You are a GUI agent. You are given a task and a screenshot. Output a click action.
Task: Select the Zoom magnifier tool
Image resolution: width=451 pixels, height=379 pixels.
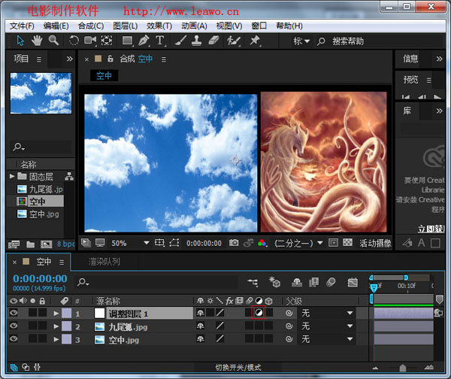click(x=54, y=41)
